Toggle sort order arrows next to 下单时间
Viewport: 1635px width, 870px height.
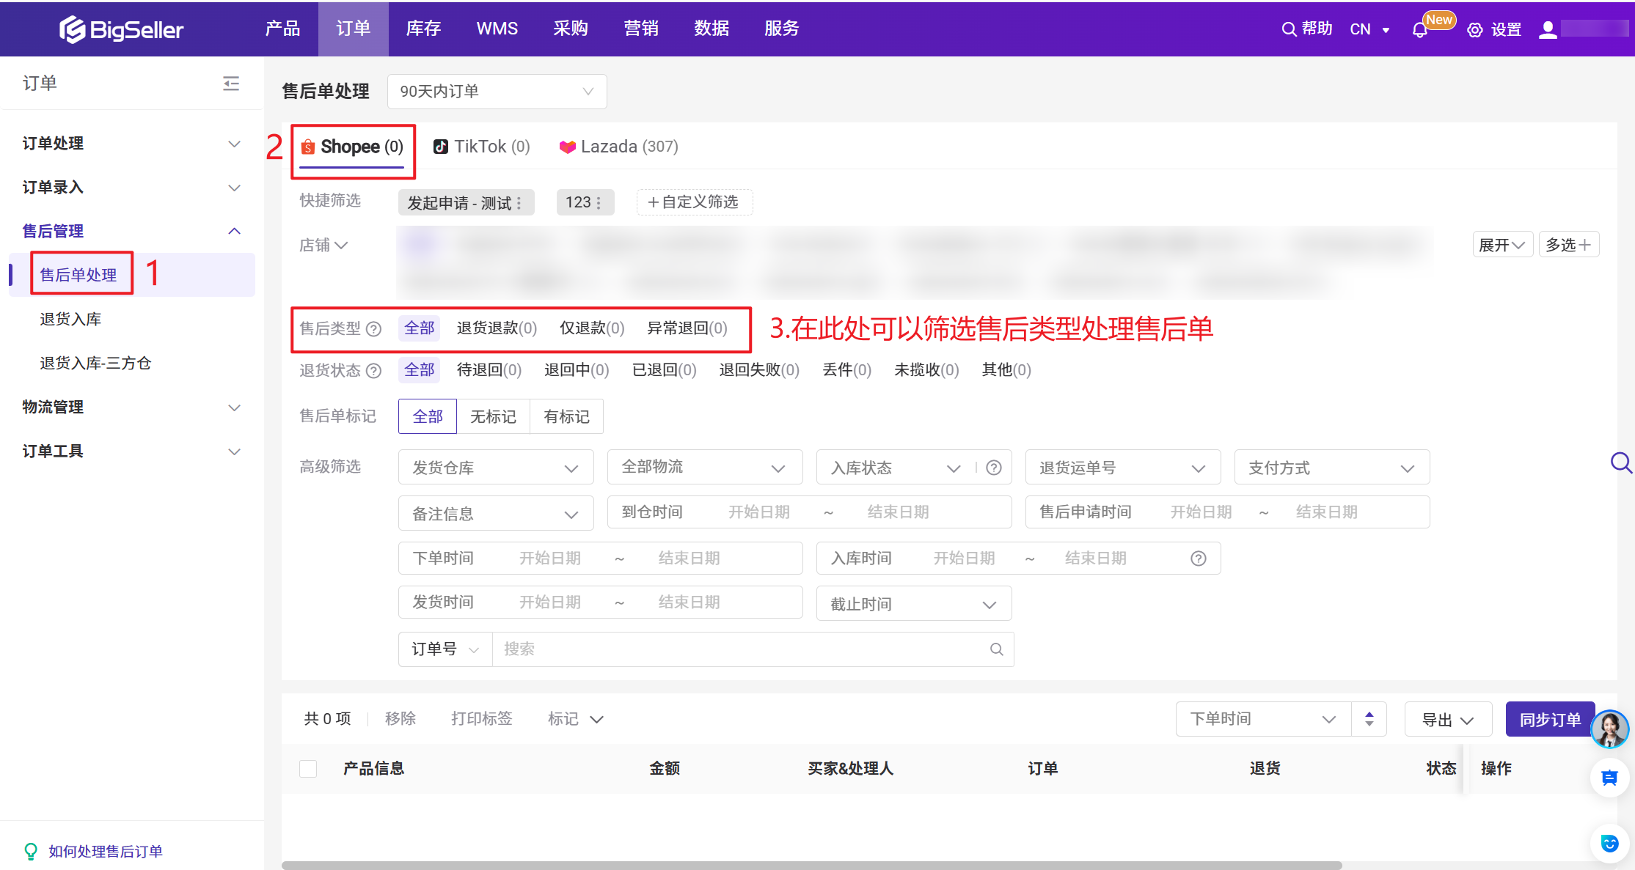click(x=1369, y=719)
